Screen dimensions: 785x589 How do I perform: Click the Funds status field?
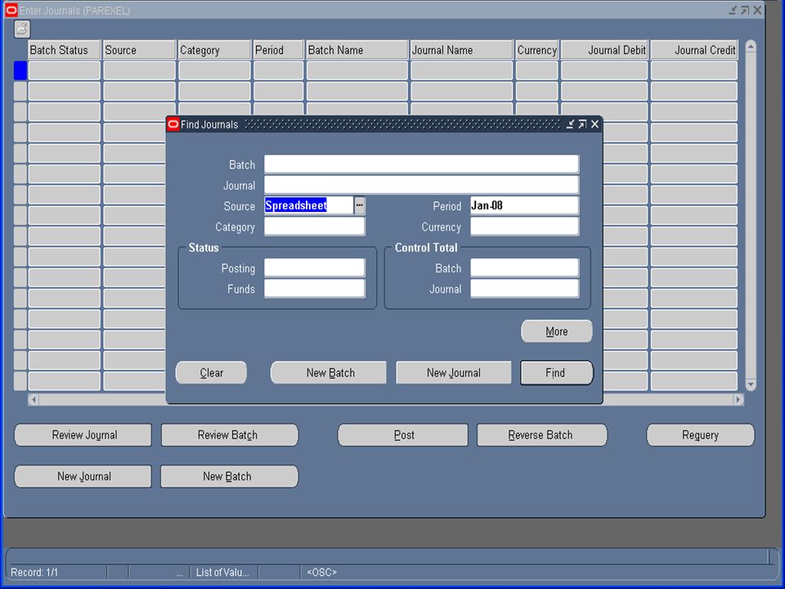click(314, 289)
